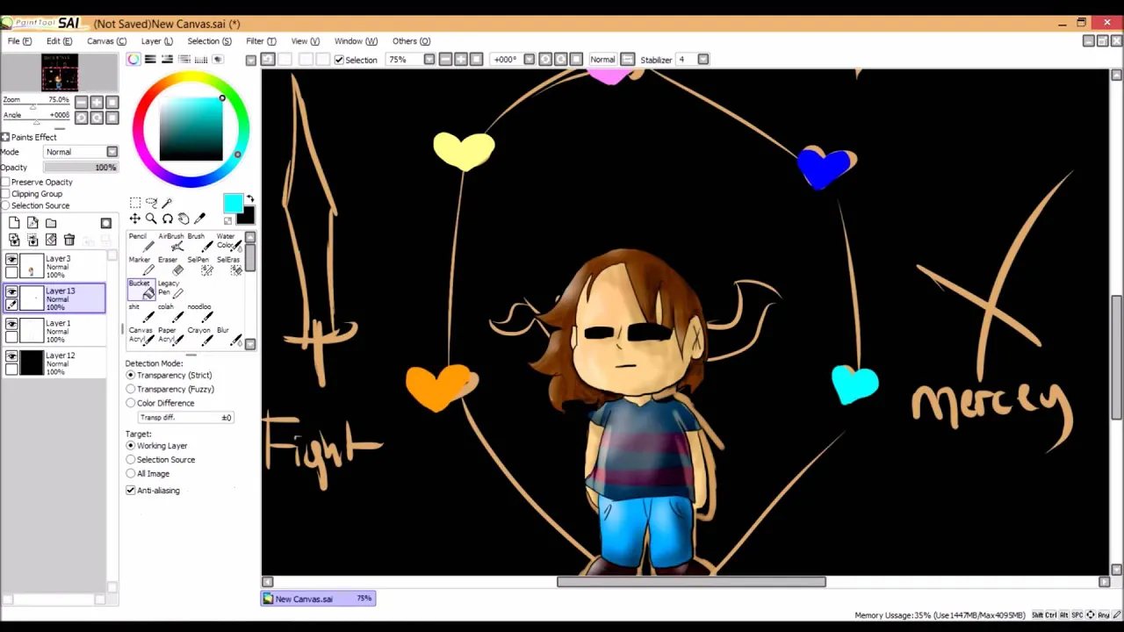Select the SelEras tool
This screenshot has height=632, width=1124.
(x=228, y=266)
